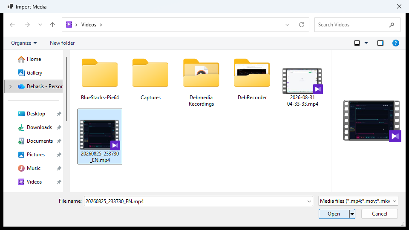
Task: Open the address bar history dropdown
Action: pos(287,25)
